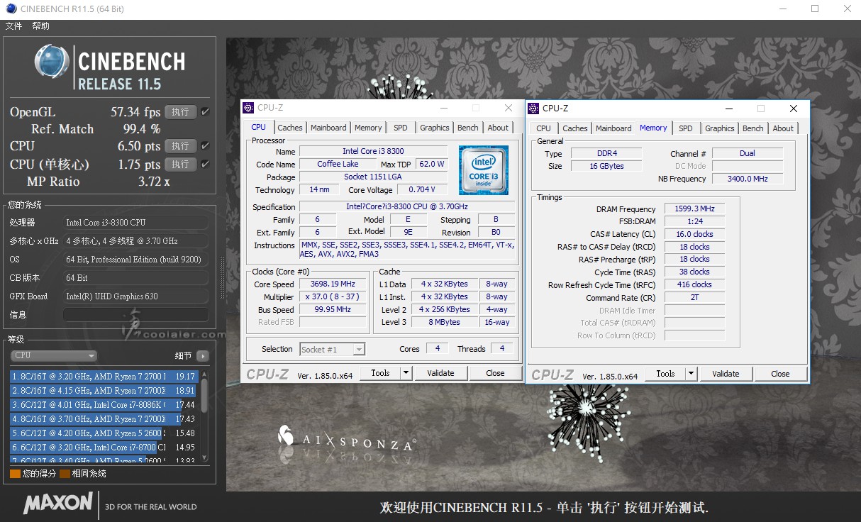Viewport: 861px width, 522px height.
Task: Expand Tools dropdown arrow in left CPU-Z window
Action: tap(406, 373)
